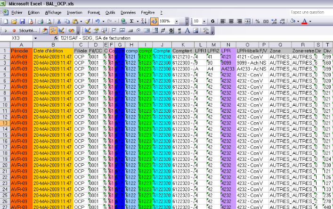Click the Undo arrow icon
The width and height of the screenshot is (333, 209).
pyautogui.click(x=97, y=21)
